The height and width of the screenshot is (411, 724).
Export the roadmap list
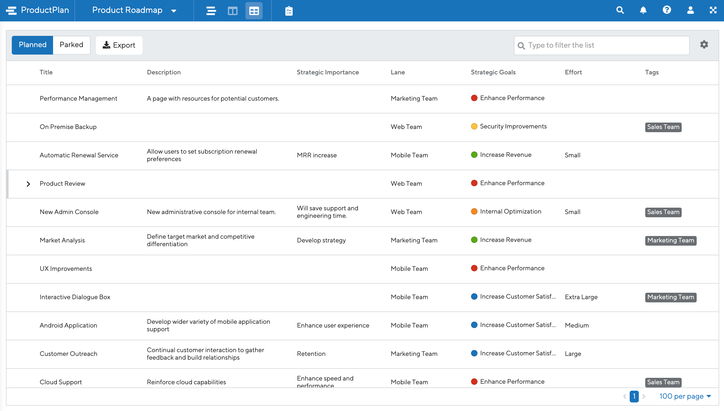[119, 45]
